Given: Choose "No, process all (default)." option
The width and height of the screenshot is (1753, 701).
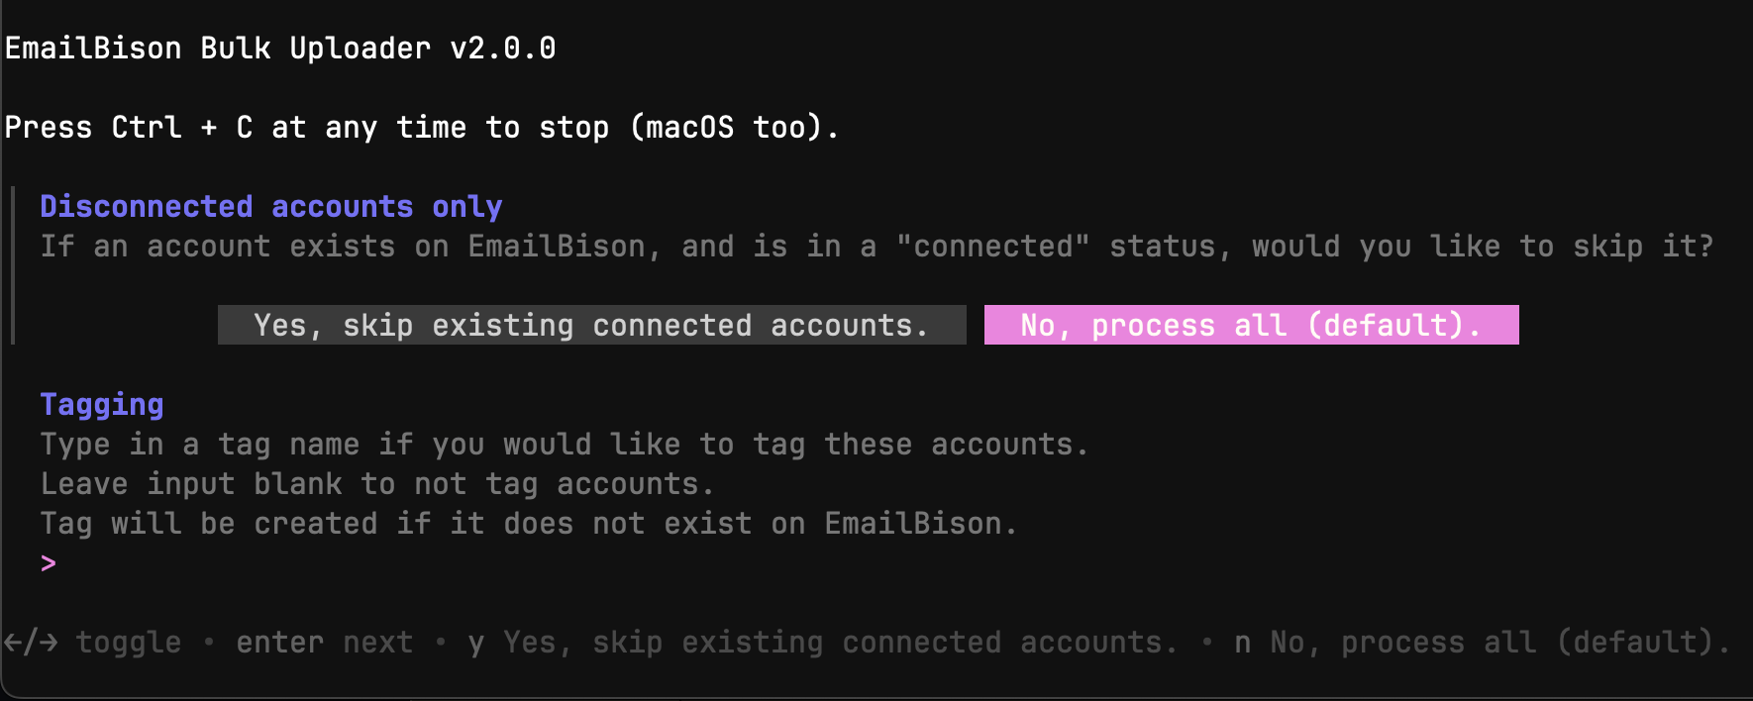Looking at the screenshot, I should click(1251, 325).
